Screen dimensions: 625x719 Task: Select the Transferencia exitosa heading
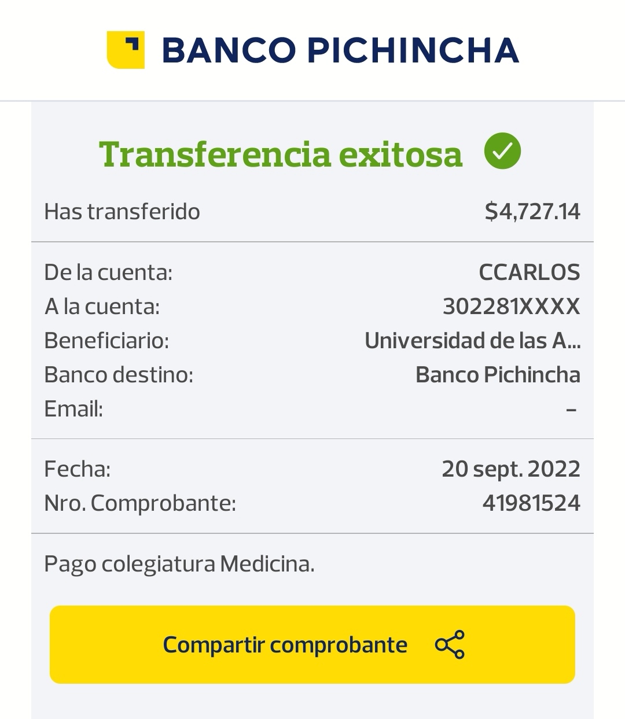click(x=281, y=154)
